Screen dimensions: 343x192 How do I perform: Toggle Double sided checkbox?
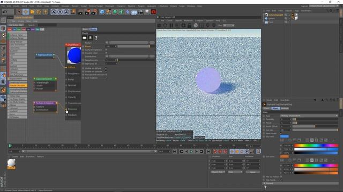106,53
